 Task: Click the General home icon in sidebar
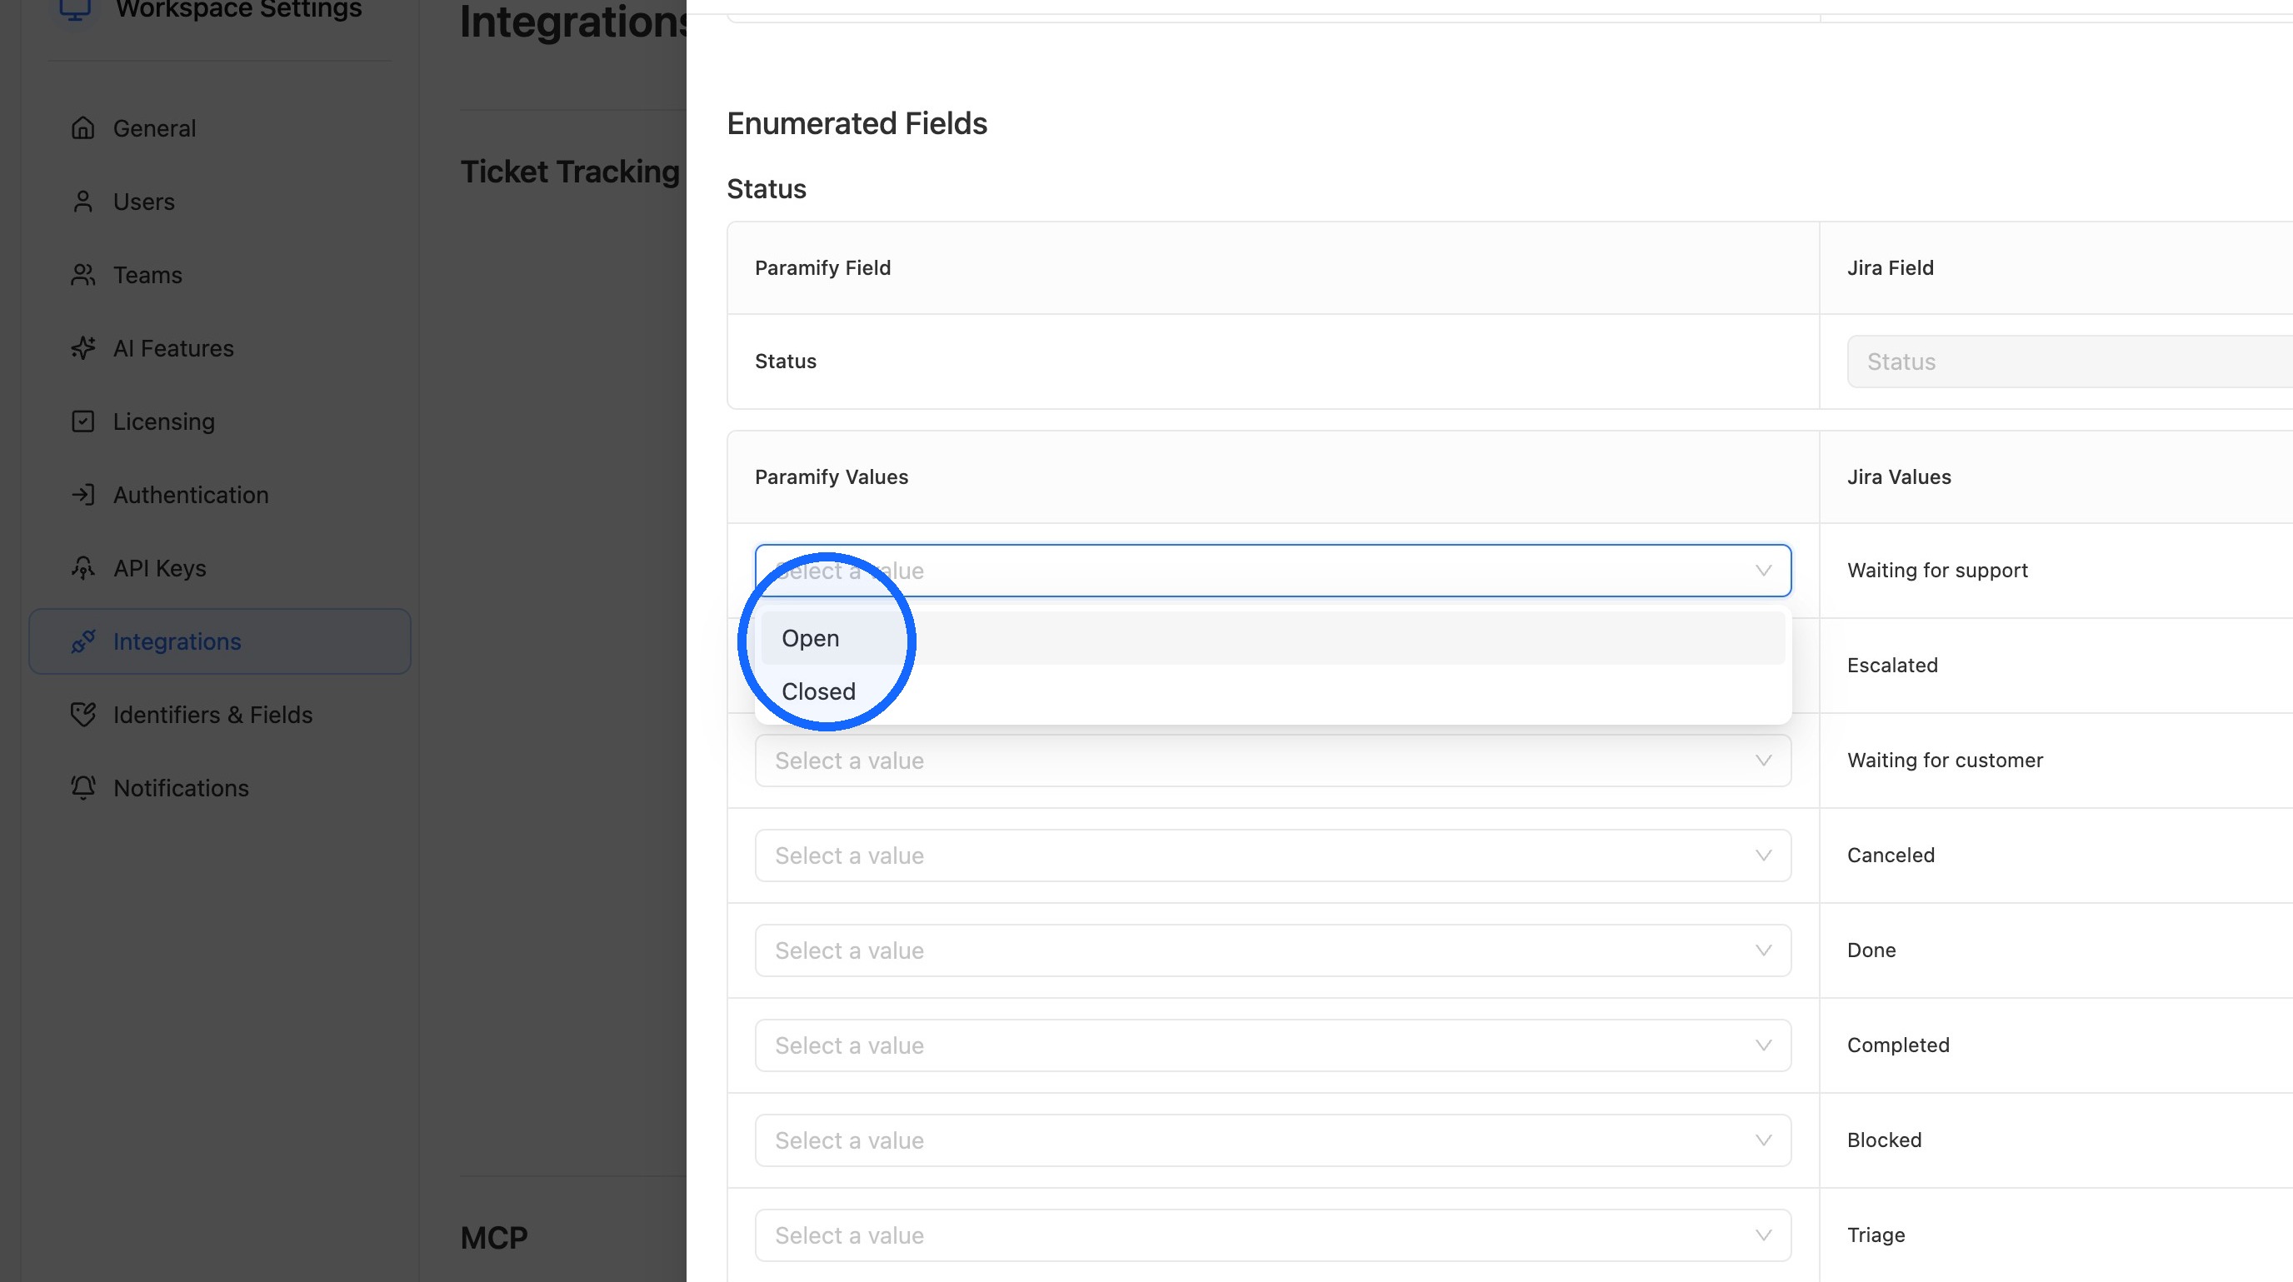(82, 128)
